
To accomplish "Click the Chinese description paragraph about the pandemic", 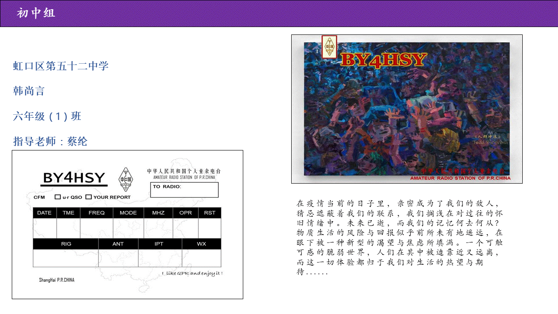I will (400, 238).
